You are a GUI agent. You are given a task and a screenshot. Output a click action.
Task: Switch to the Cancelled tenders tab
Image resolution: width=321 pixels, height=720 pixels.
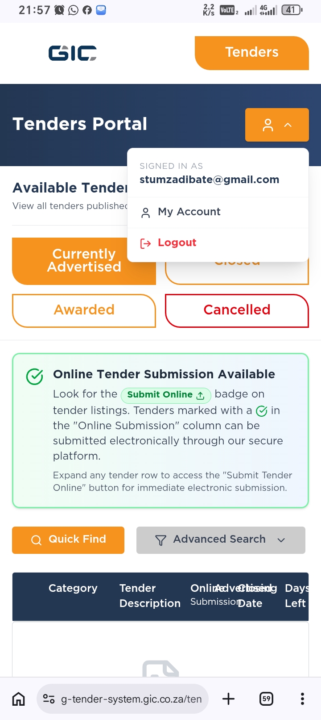click(x=237, y=310)
